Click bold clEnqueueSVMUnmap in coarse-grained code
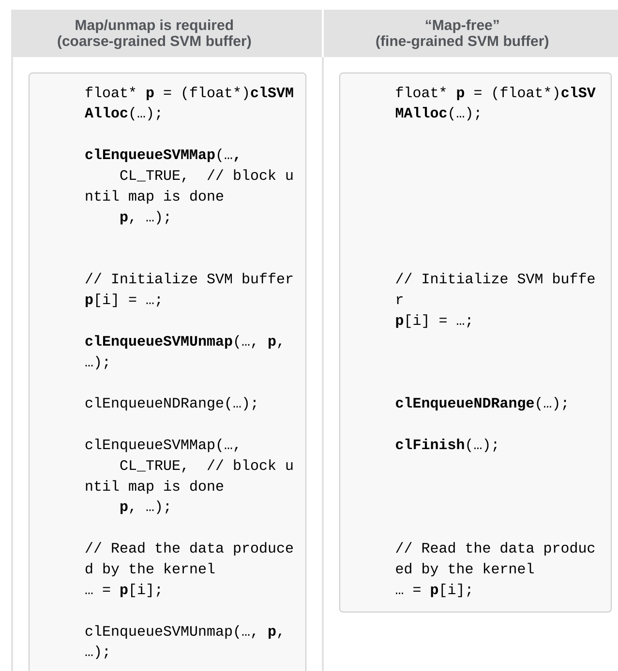This screenshot has width=618, height=671. pos(159,341)
